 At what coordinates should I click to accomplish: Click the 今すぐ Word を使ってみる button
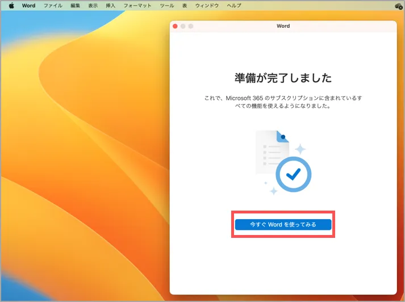283,224
